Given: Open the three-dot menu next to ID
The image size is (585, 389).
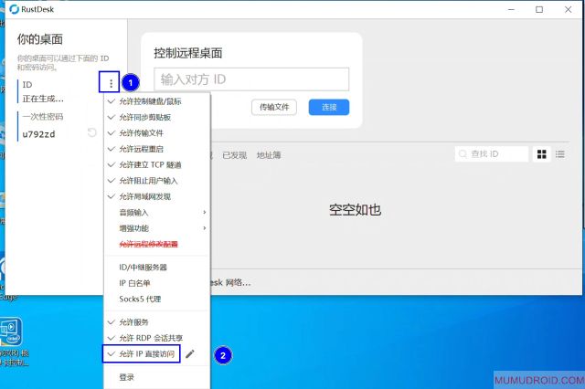Looking at the screenshot, I should click(x=111, y=83).
